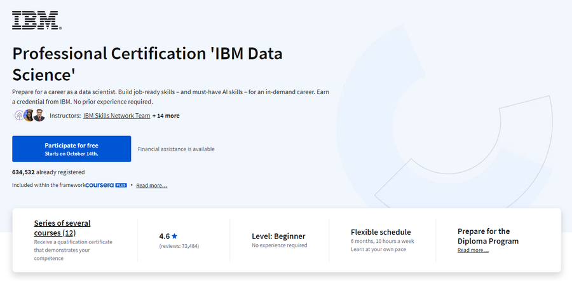The width and height of the screenshot is (572, 281).
Task: Open 'Read more…' under Diploma Program
Action: [473, 250]
